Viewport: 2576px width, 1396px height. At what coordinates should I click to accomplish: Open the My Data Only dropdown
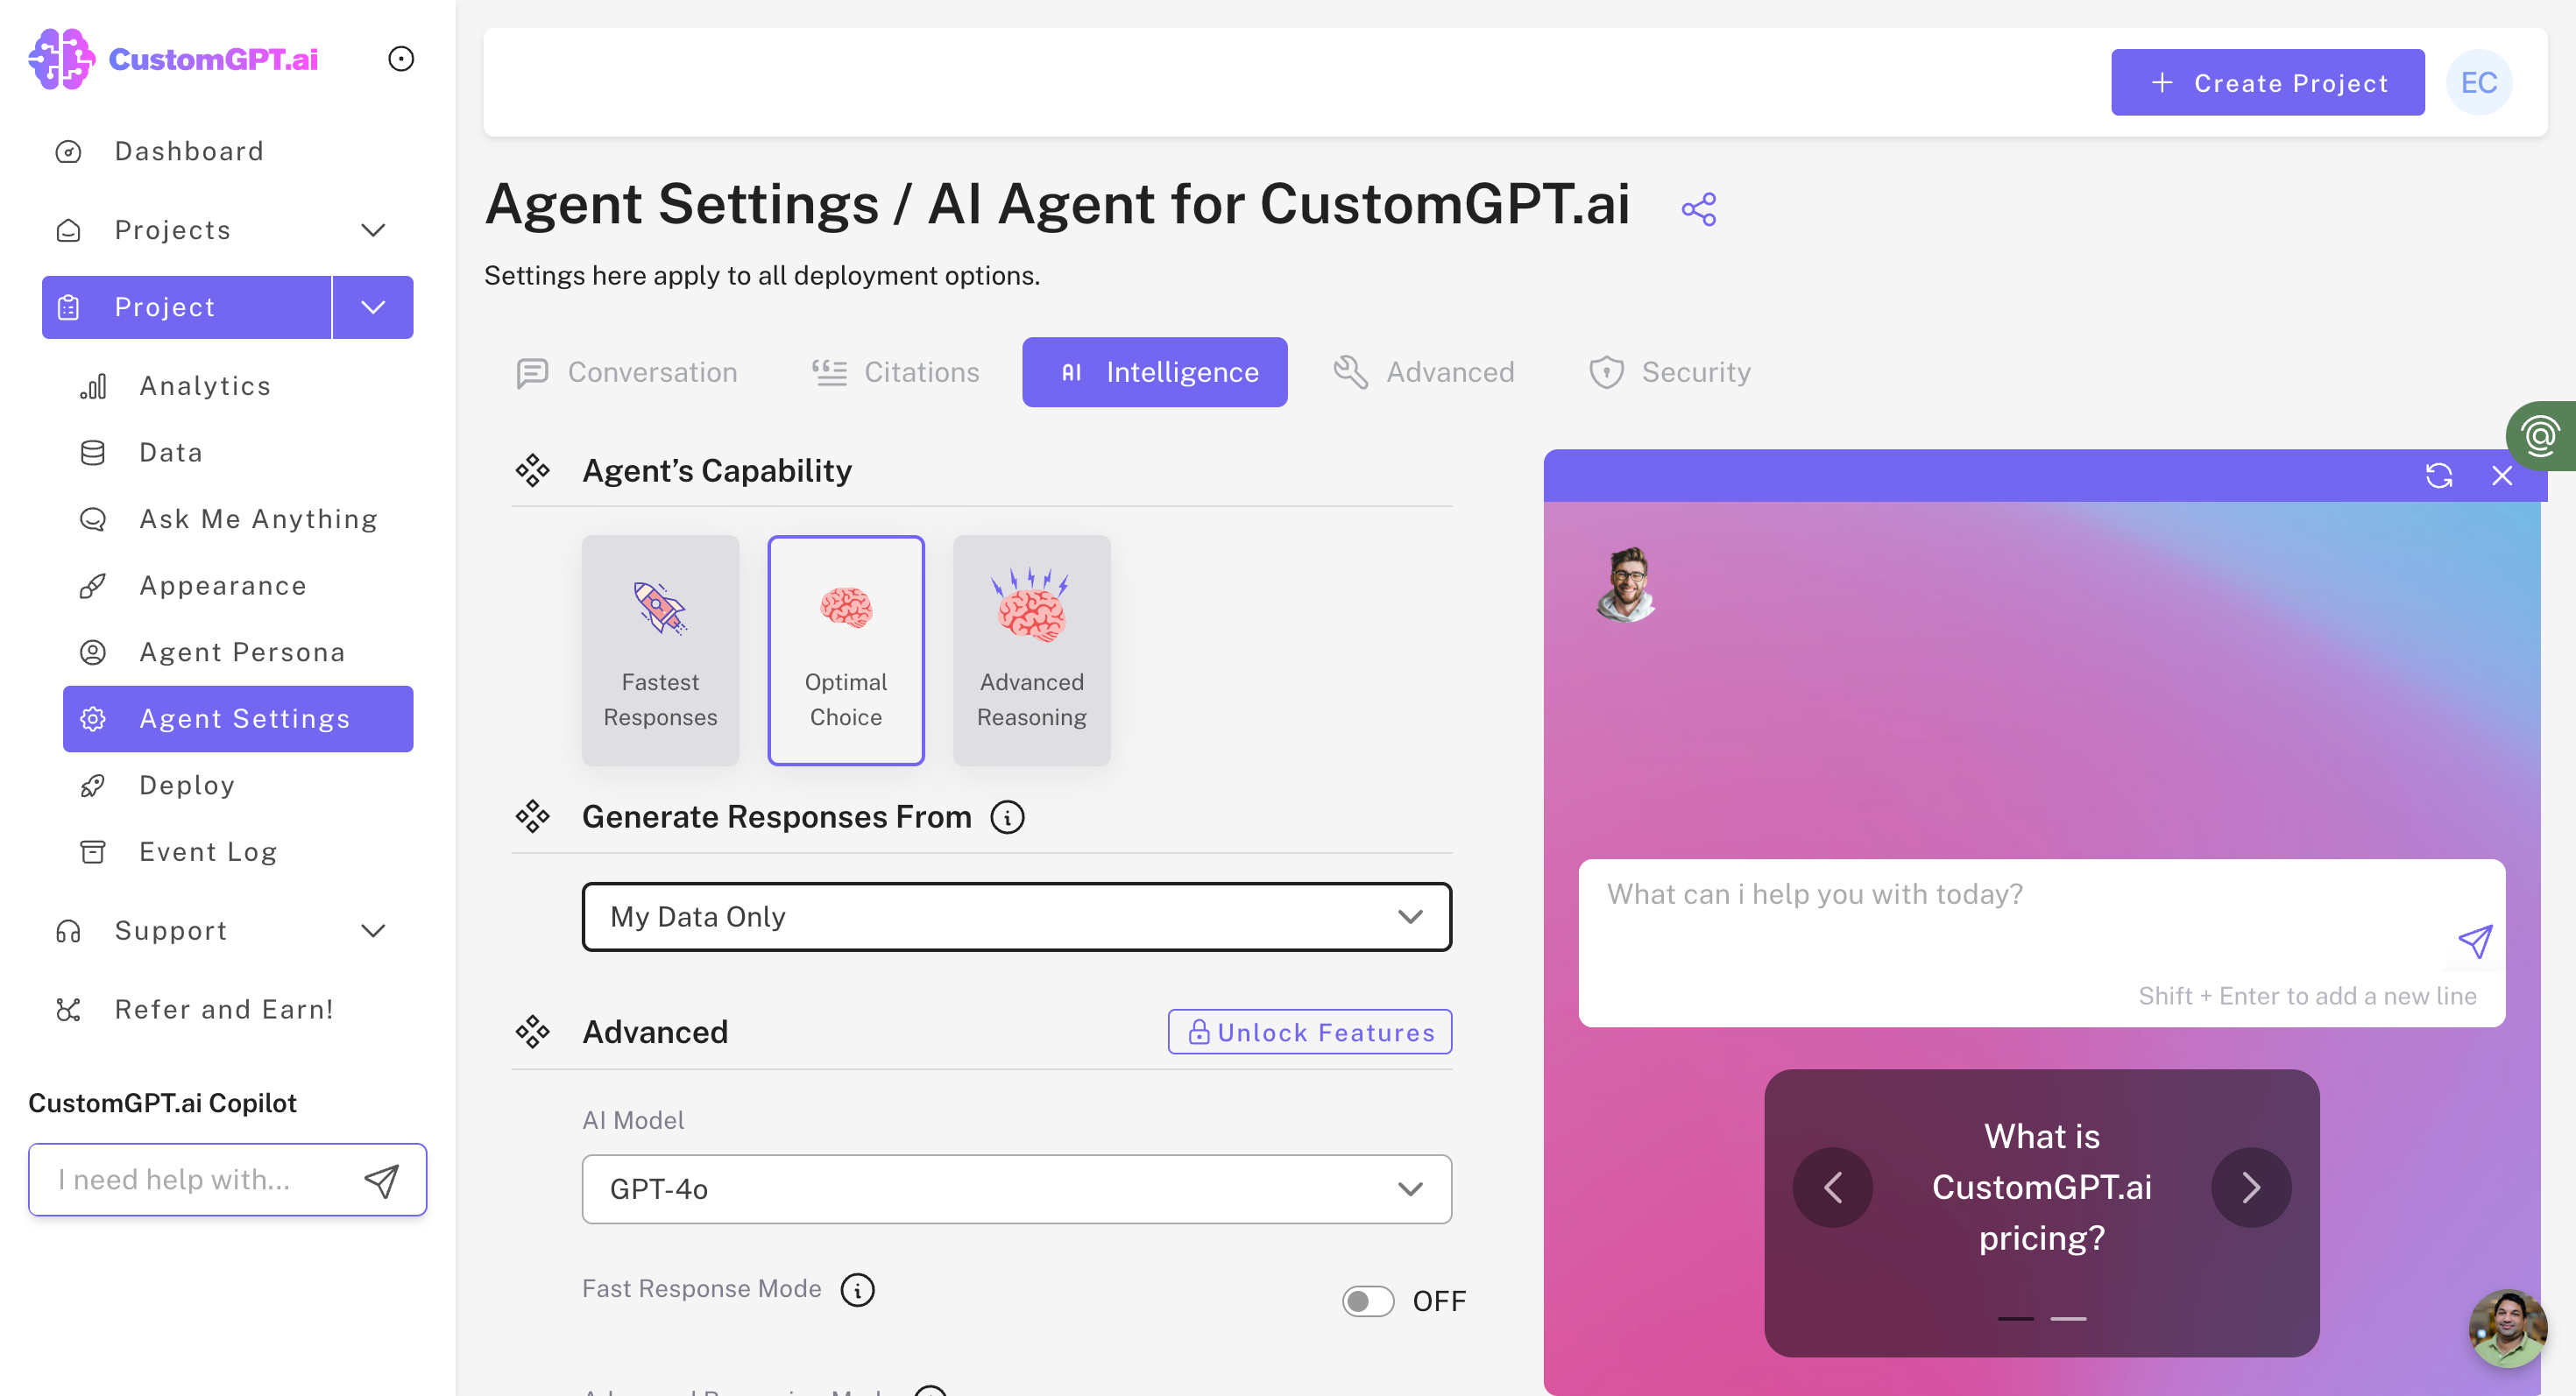tap(1015, 916)
